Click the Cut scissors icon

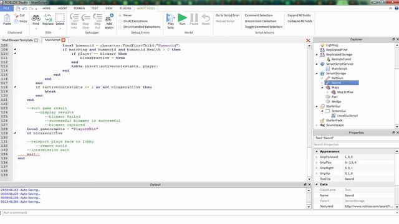coord(16,16)
